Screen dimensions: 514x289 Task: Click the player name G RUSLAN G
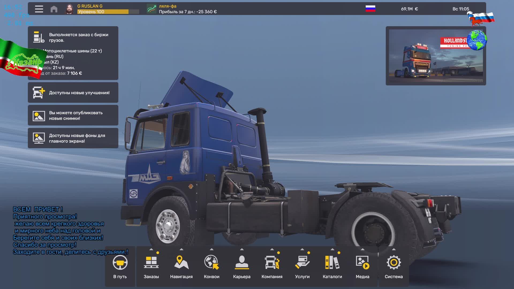click(x=90, y=6)
